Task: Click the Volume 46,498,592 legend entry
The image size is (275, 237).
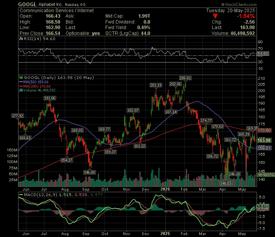Action: (x=39, y=90)
